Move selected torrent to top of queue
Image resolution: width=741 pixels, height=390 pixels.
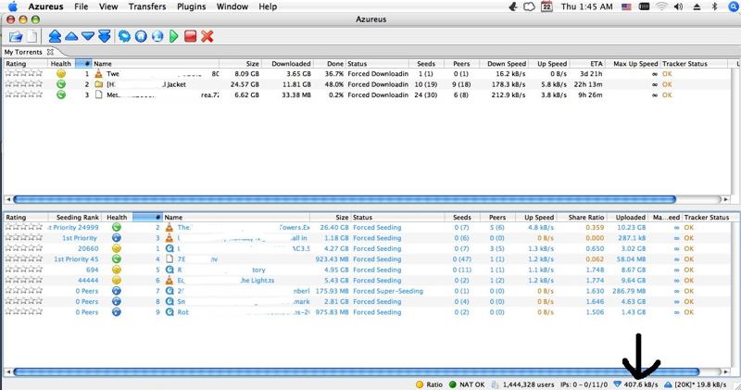tap(55, 36)
